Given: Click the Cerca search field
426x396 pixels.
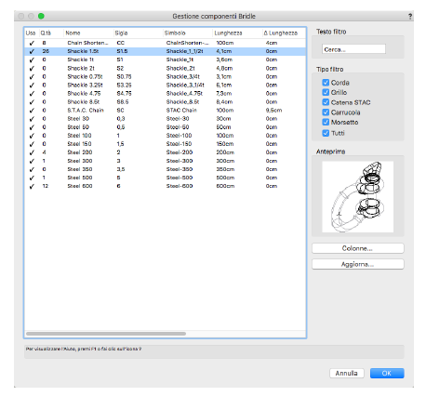Looking at the screenshot, I should point(353,49).
